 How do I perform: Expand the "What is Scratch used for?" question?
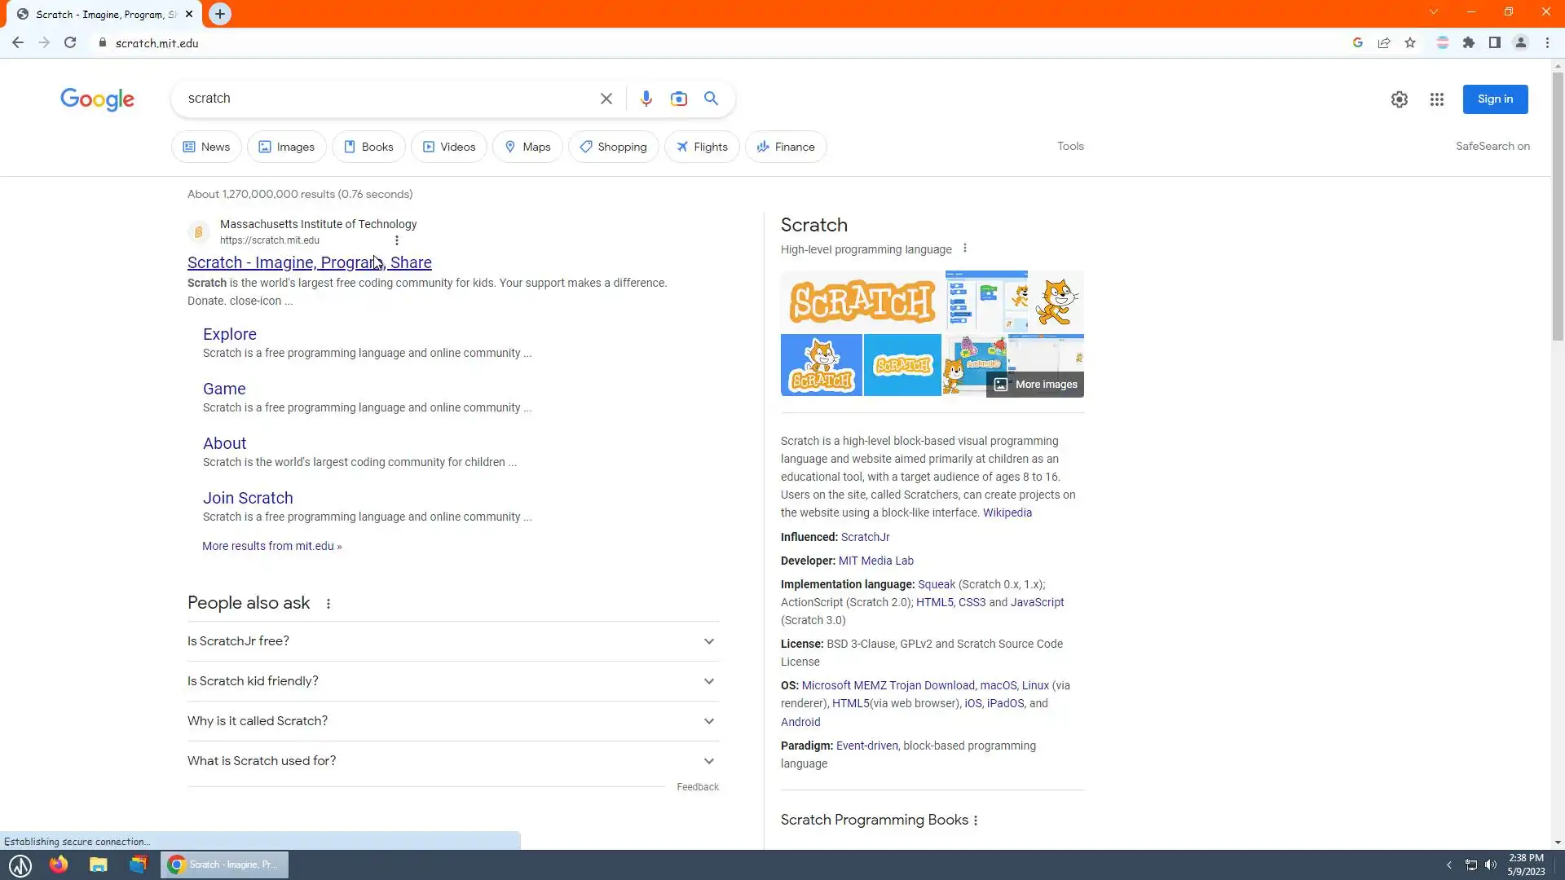452,761
